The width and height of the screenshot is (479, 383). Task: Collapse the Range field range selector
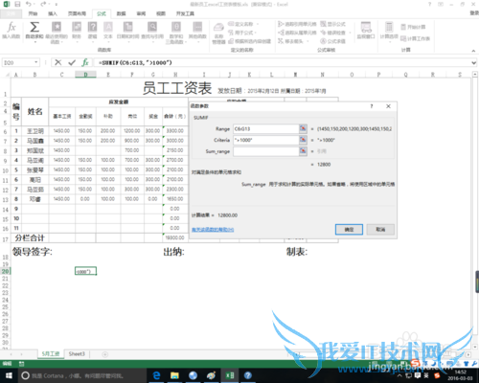click(303, 128)
